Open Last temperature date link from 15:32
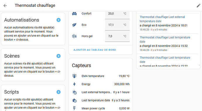The width and height of the screenshot is (202, 111). [x=165, y=40]
